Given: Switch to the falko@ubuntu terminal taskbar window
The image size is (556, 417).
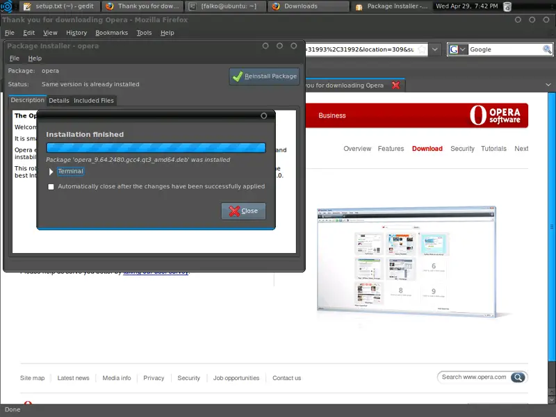Looking at the screenshot, I should (225, 6).
